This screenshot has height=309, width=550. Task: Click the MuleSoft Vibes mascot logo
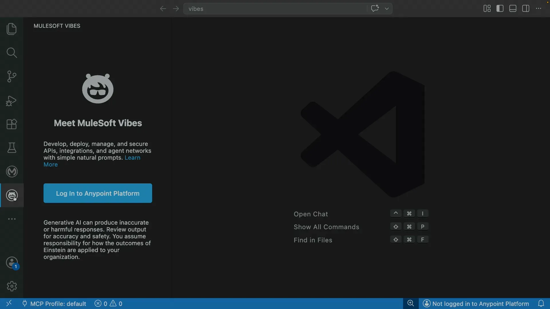pyautogui.click(x=98, y=88)
